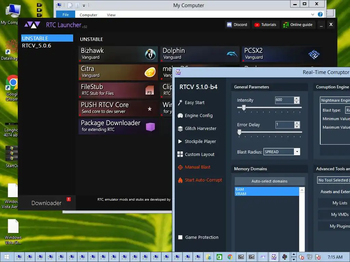The width and height of the screenshot is (350, 262).
Task: Click the Error Delay value field
Action: 285,125
